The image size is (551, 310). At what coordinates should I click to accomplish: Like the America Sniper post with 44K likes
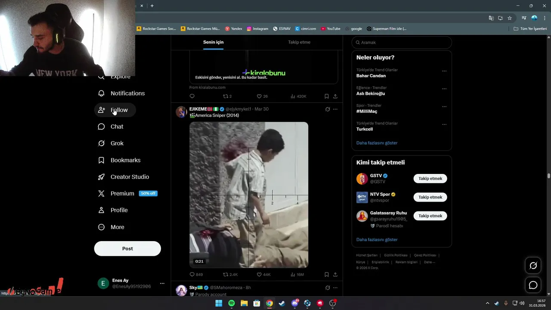[263, 274]
